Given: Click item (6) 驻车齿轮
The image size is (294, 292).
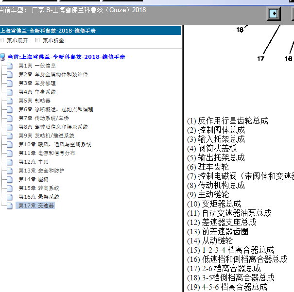Looking at the screenshot, I should pyautogui.click(x=208, y=167).
